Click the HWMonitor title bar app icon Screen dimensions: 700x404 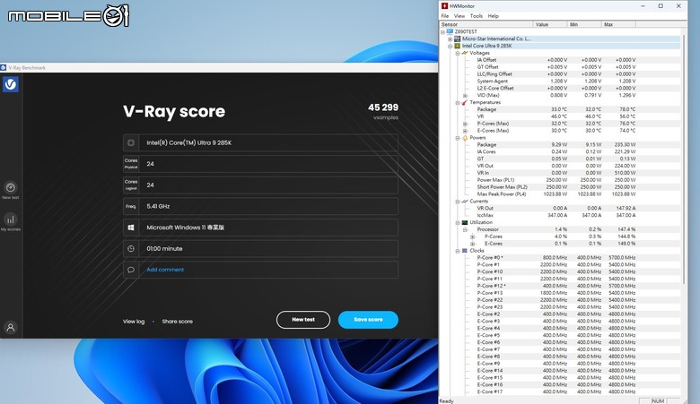tap(444, 5)
